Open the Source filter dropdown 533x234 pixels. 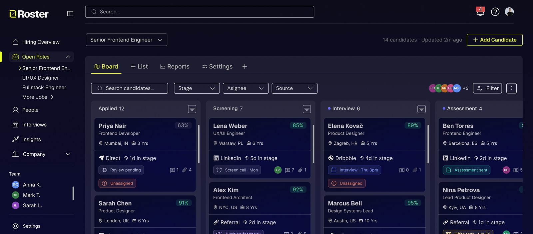[294, 88]
